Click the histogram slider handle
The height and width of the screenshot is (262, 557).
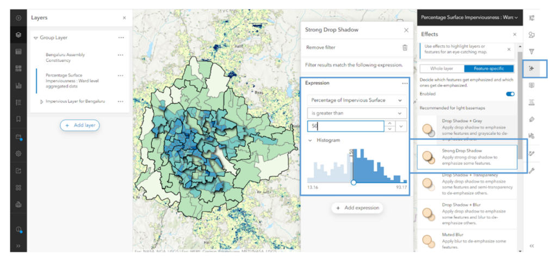point(354,182)
